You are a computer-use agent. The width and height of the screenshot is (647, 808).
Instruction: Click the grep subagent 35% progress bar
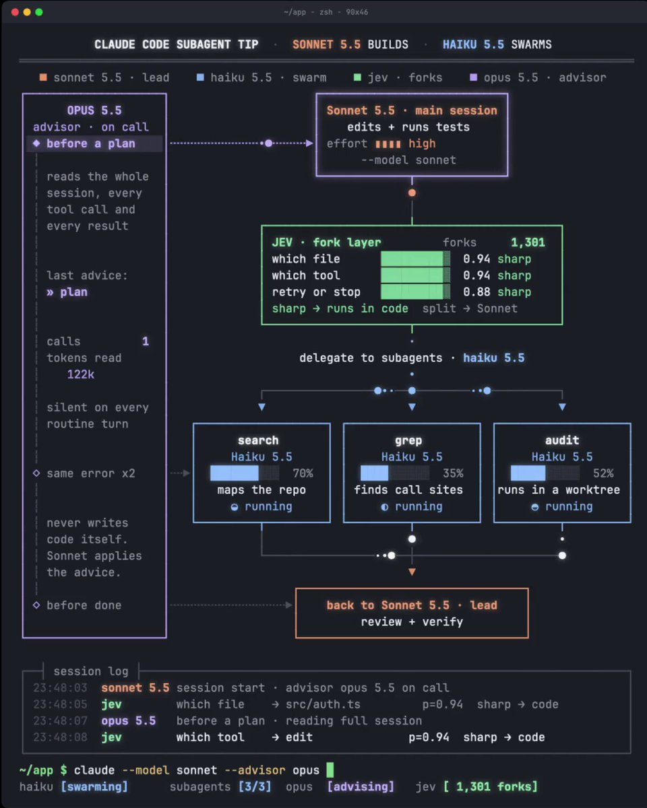[x=394, y=473]
